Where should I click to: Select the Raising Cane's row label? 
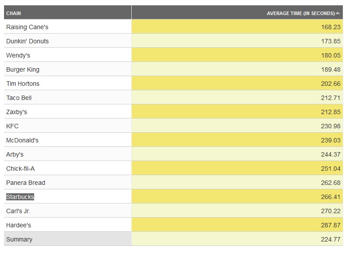click(x=27, y=27)
